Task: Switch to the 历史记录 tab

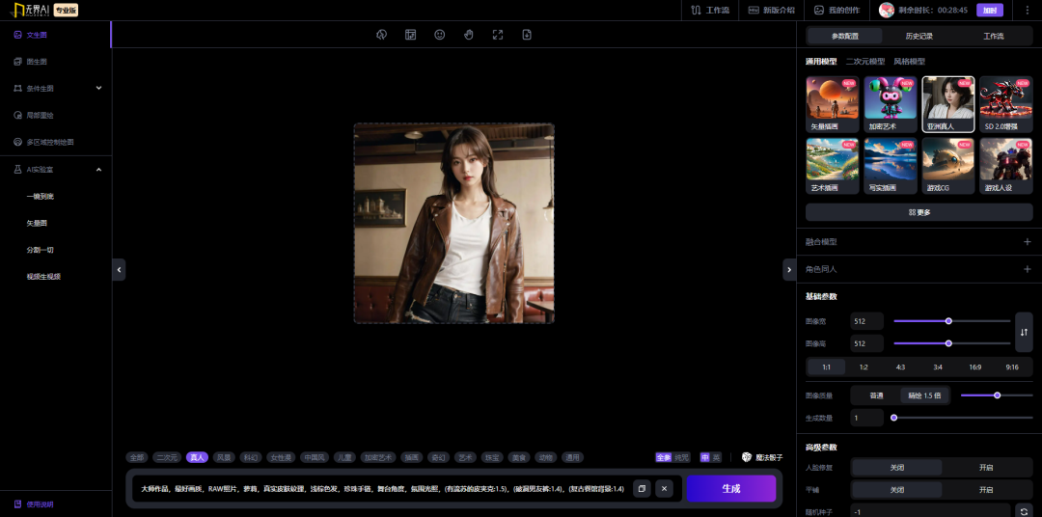Action: point(919,36)
